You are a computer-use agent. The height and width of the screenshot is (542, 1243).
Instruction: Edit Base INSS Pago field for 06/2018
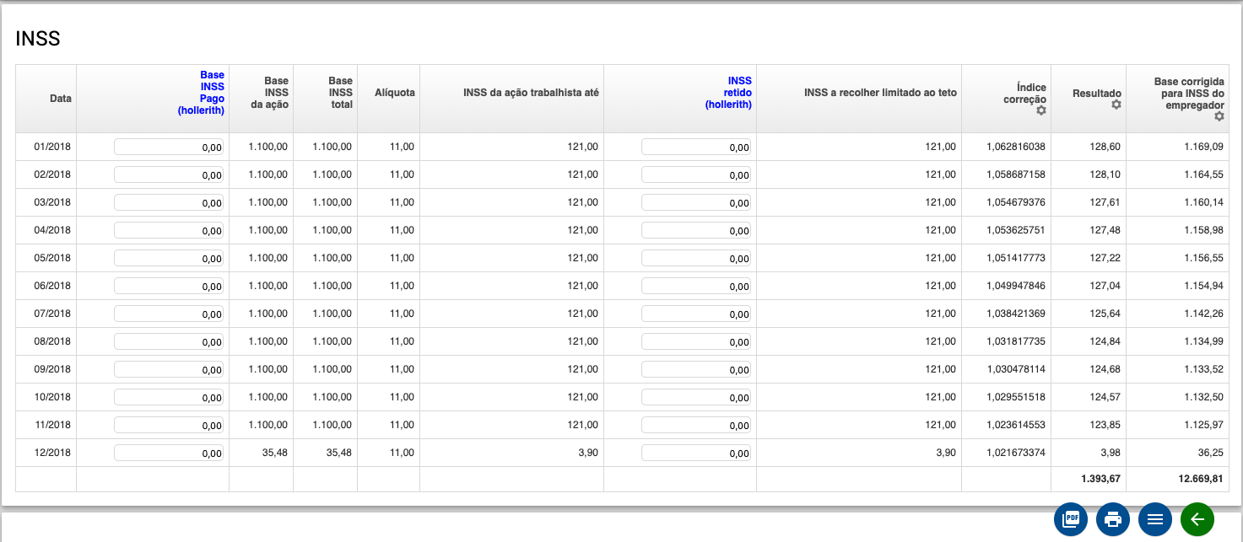[169, 286]
